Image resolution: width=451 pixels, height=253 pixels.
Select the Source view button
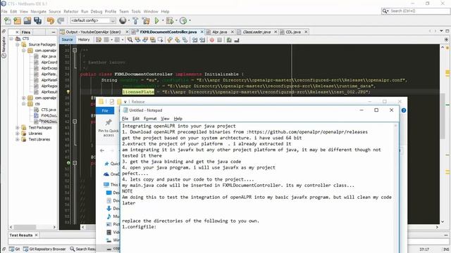(x=68, y=39)
